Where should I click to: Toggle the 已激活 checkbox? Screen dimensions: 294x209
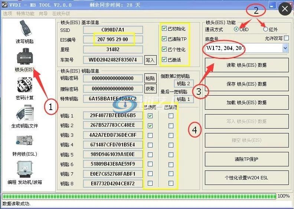164,60
